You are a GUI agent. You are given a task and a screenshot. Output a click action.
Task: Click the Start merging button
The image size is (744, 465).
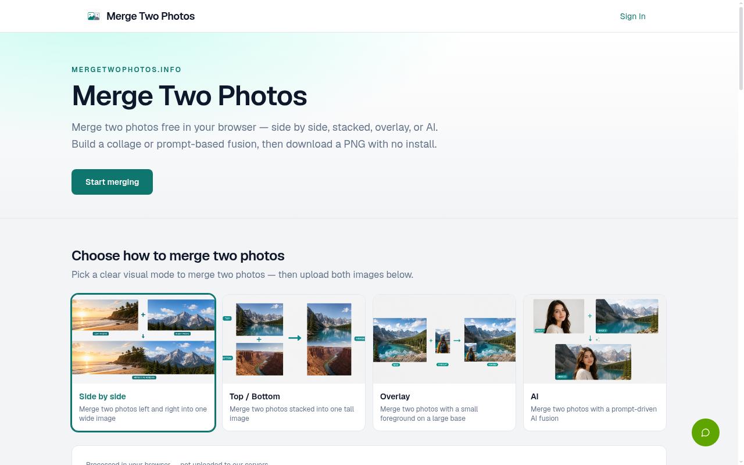click(112, 182)
